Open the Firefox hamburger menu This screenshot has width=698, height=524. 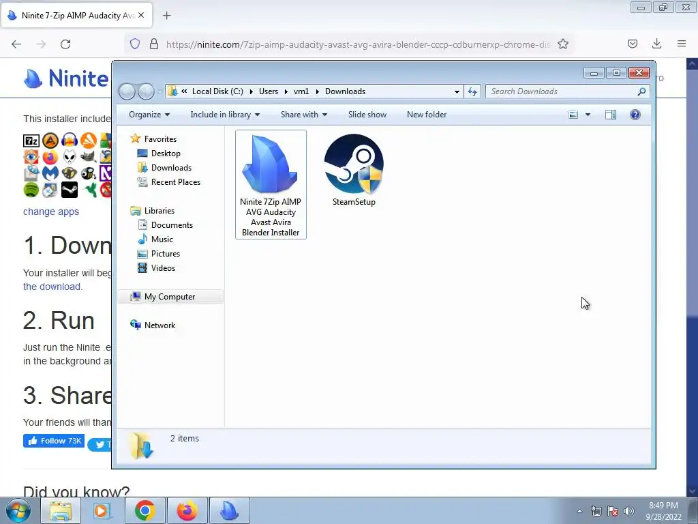pos(682,44)
